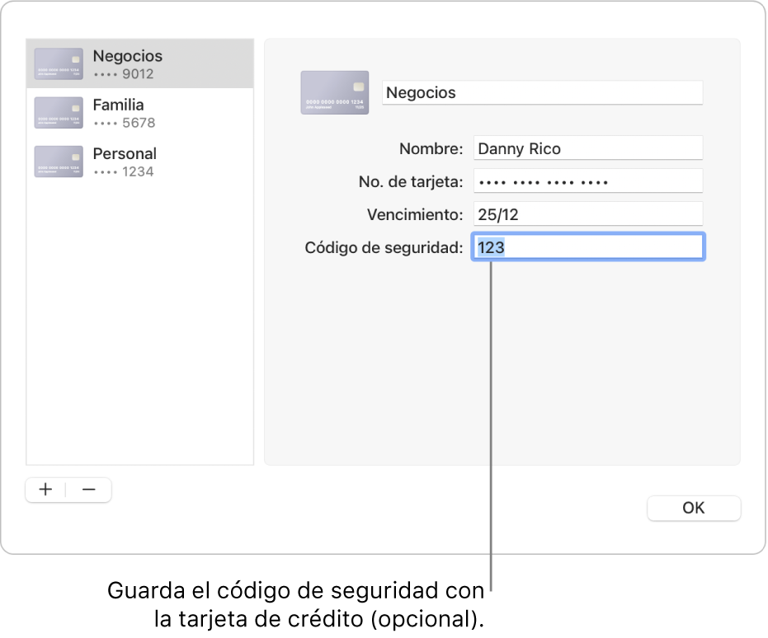The image size is (768, 638).
Task: Click the Código de seguridad field
Action: pos(588,247)
